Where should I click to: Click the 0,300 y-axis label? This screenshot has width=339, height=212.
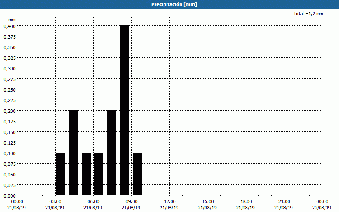[x=9, y=69]
